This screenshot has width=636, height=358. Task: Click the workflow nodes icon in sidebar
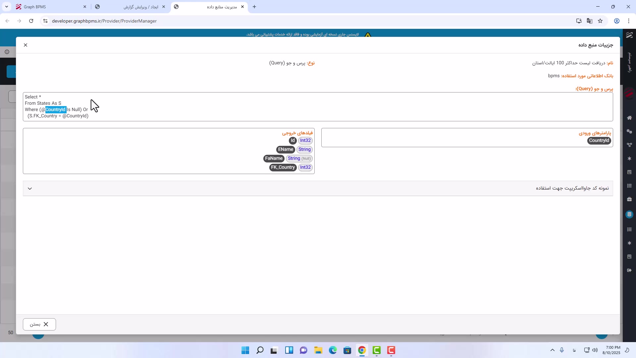(629, 145)
